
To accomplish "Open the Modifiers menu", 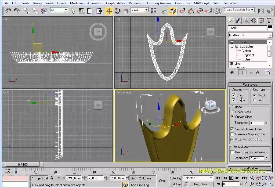I will [x=77, y=3].
